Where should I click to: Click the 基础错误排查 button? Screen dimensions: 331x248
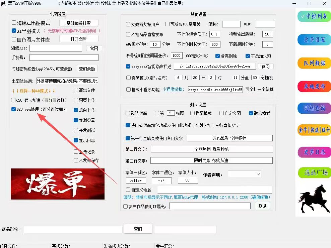point(79,23)
